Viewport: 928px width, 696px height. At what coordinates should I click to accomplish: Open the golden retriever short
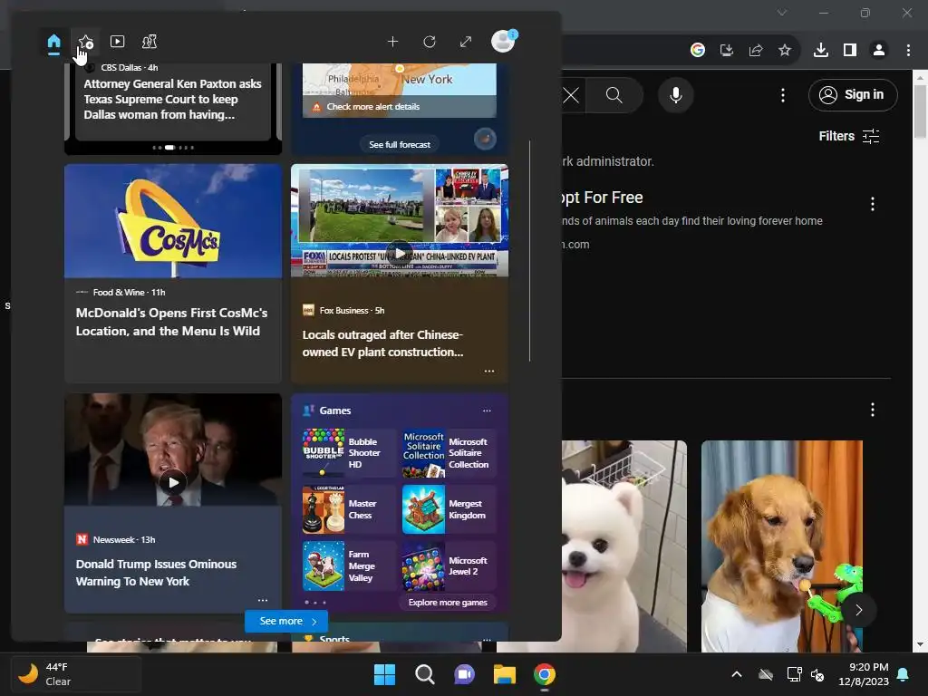coord(782,546)
